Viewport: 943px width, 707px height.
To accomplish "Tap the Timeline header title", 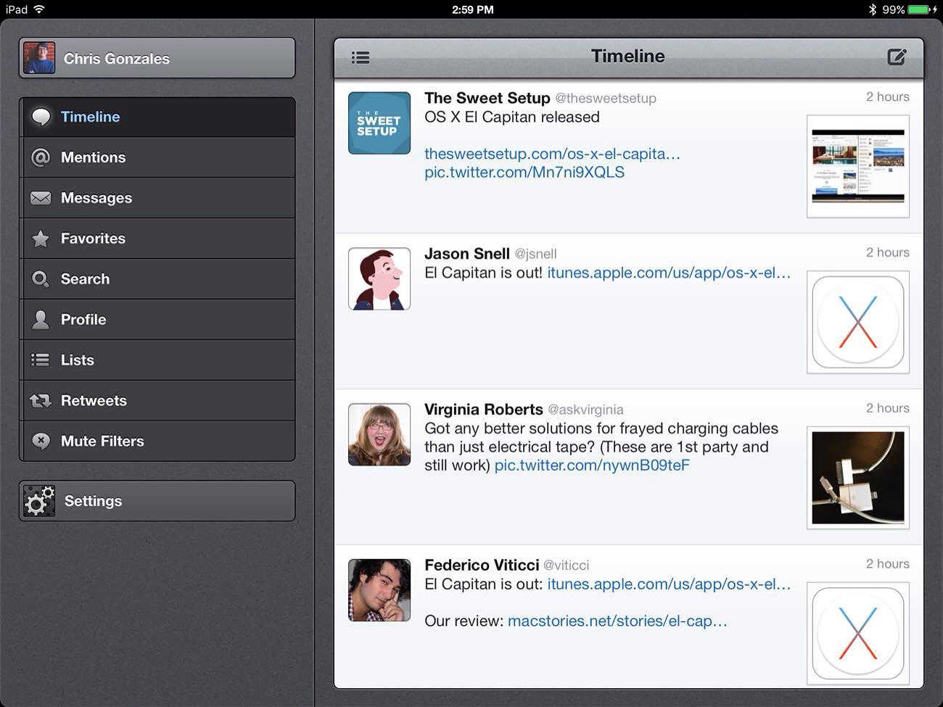I will [628, 57].
